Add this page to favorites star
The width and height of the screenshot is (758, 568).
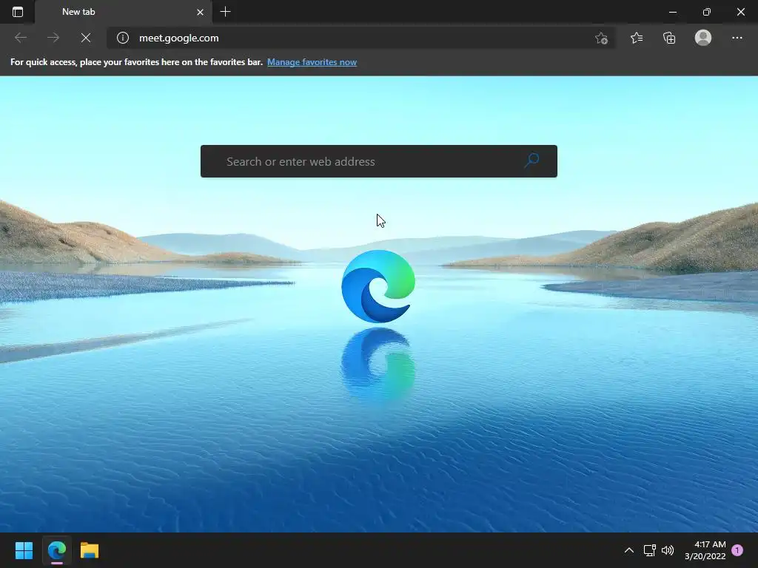[x=601, y=38]
